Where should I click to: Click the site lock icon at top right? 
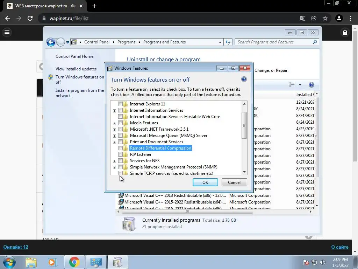coord(345,32)
